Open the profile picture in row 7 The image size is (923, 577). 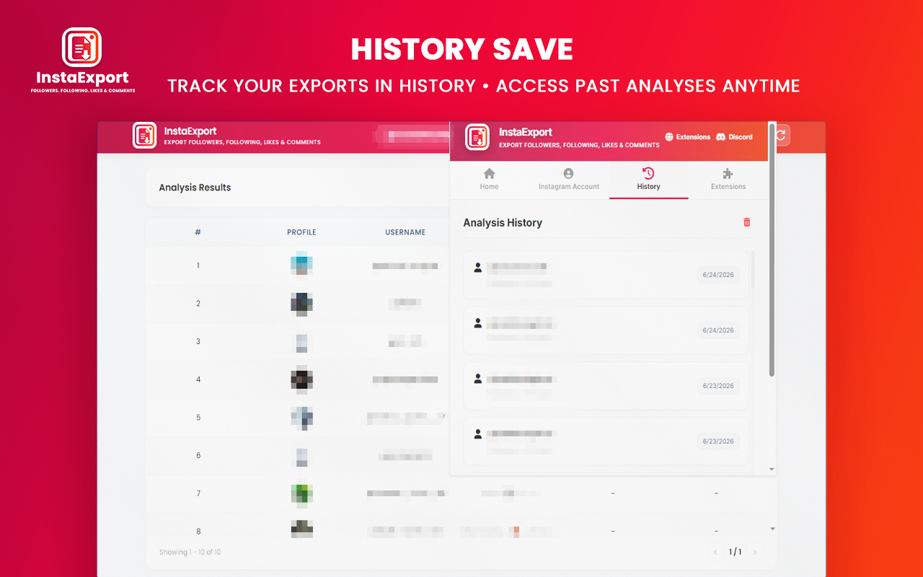click(301, 493)
